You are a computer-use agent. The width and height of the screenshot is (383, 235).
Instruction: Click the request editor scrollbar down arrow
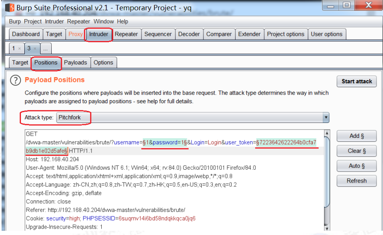[327, 228]
